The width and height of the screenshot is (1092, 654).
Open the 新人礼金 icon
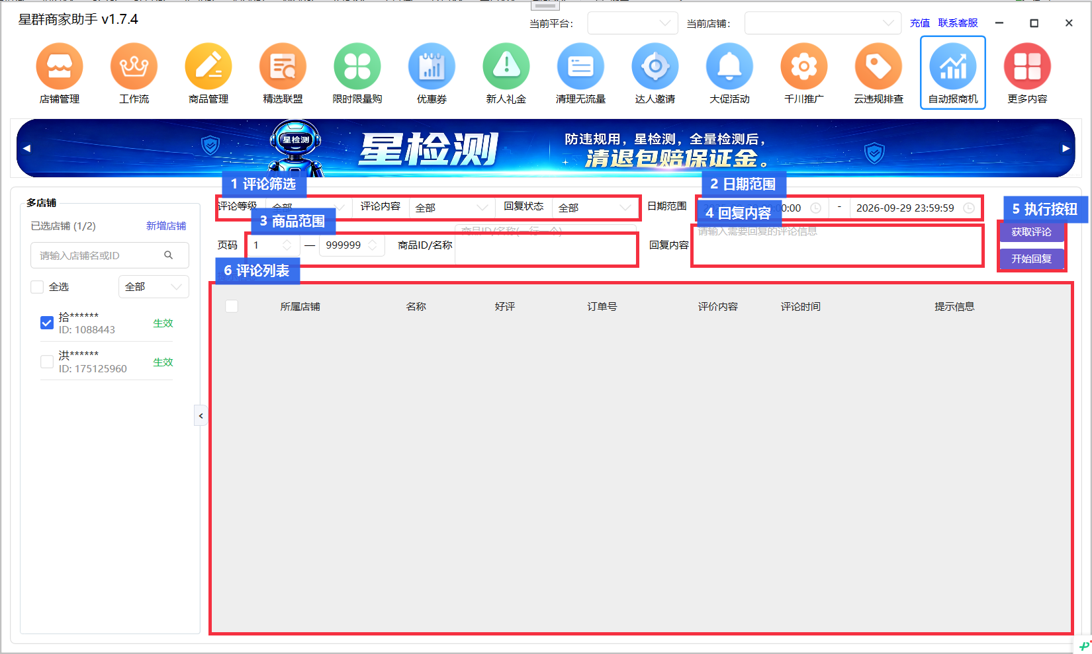[506, 73]
